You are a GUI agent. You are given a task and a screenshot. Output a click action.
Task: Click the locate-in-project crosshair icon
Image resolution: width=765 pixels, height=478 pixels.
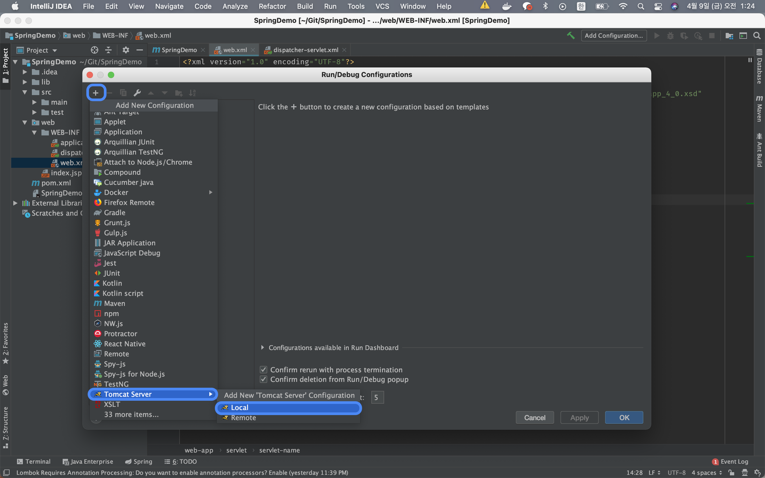pyautogui.click(x=94, y=50)
